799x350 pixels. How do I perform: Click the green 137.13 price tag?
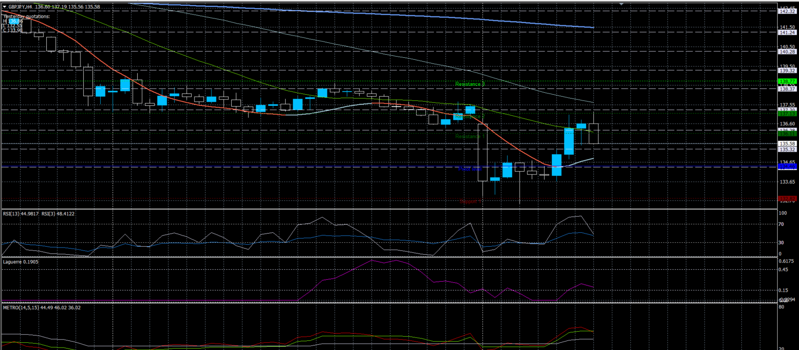[787, 114]
